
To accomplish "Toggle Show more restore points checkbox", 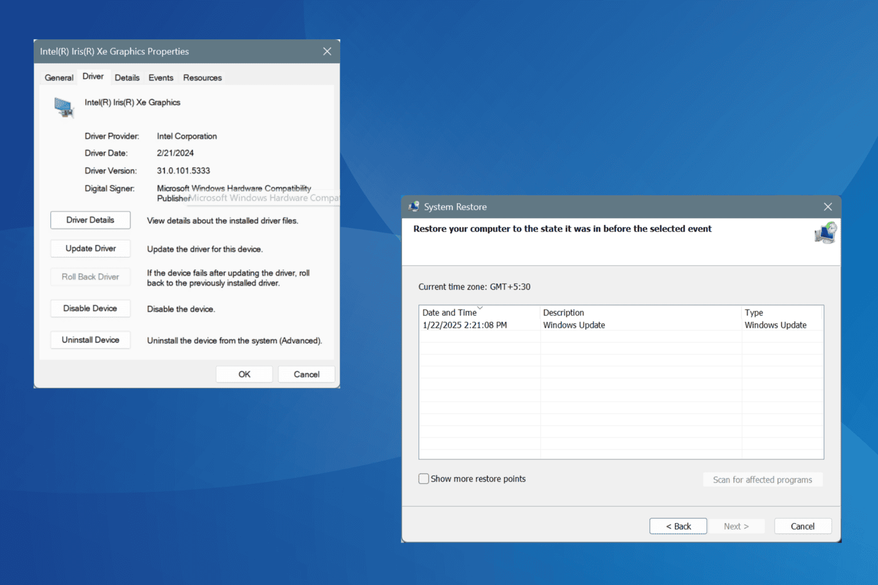I will pyautogui.click(x=424, y=479).
